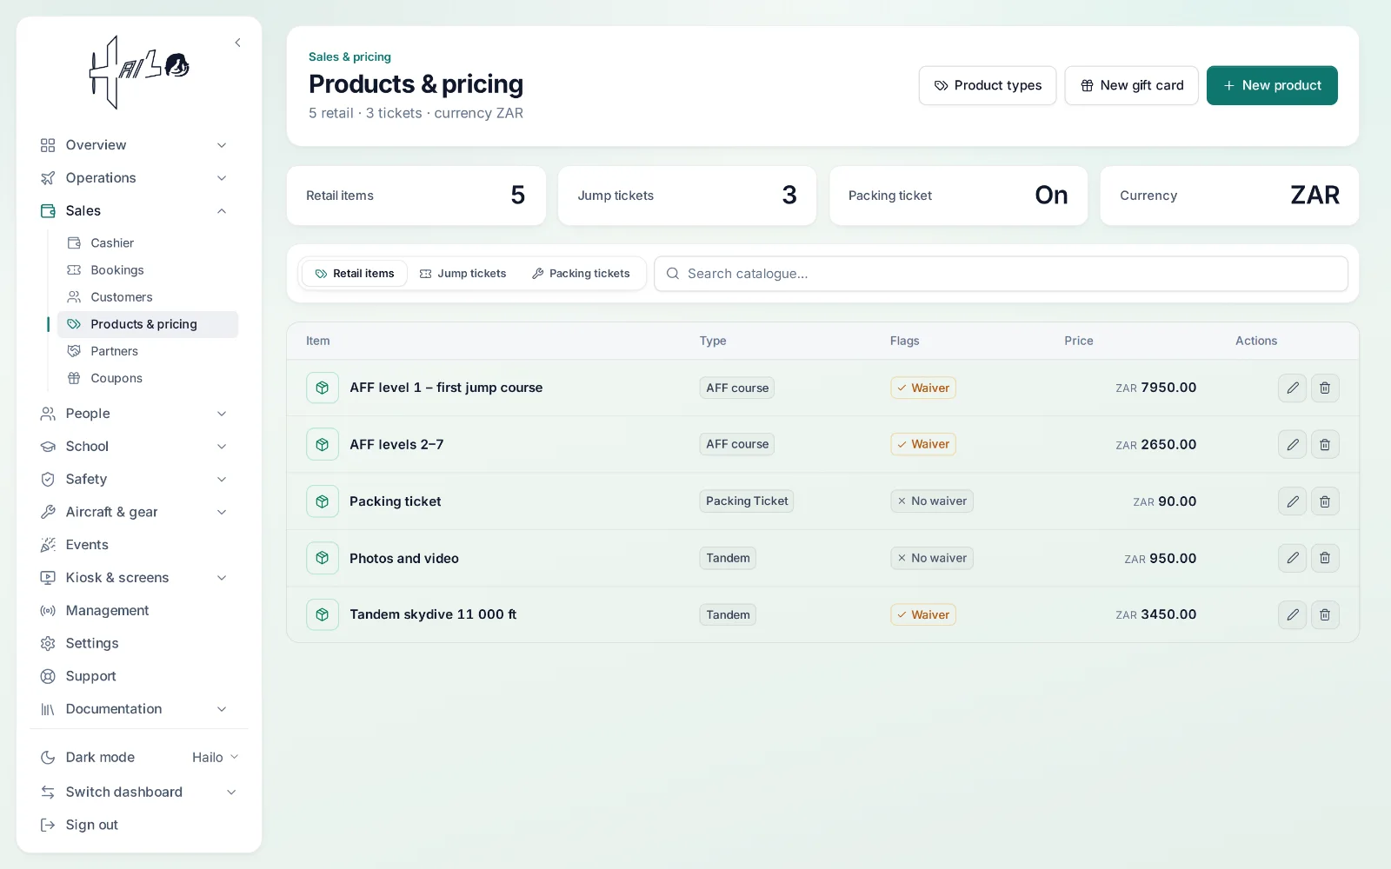
Task: Collapse the Sales menu section
Action: click(x=134, y=211)
